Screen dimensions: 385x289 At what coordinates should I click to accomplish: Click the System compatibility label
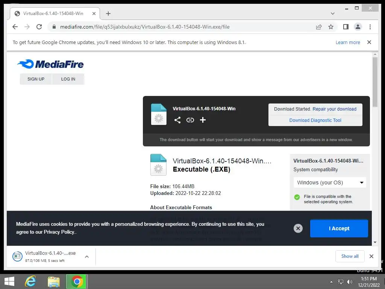(x=315, y=170)
